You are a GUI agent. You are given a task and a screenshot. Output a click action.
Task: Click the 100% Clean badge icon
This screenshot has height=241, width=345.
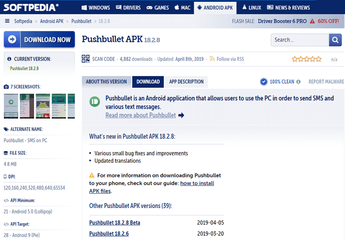[264, 82]
